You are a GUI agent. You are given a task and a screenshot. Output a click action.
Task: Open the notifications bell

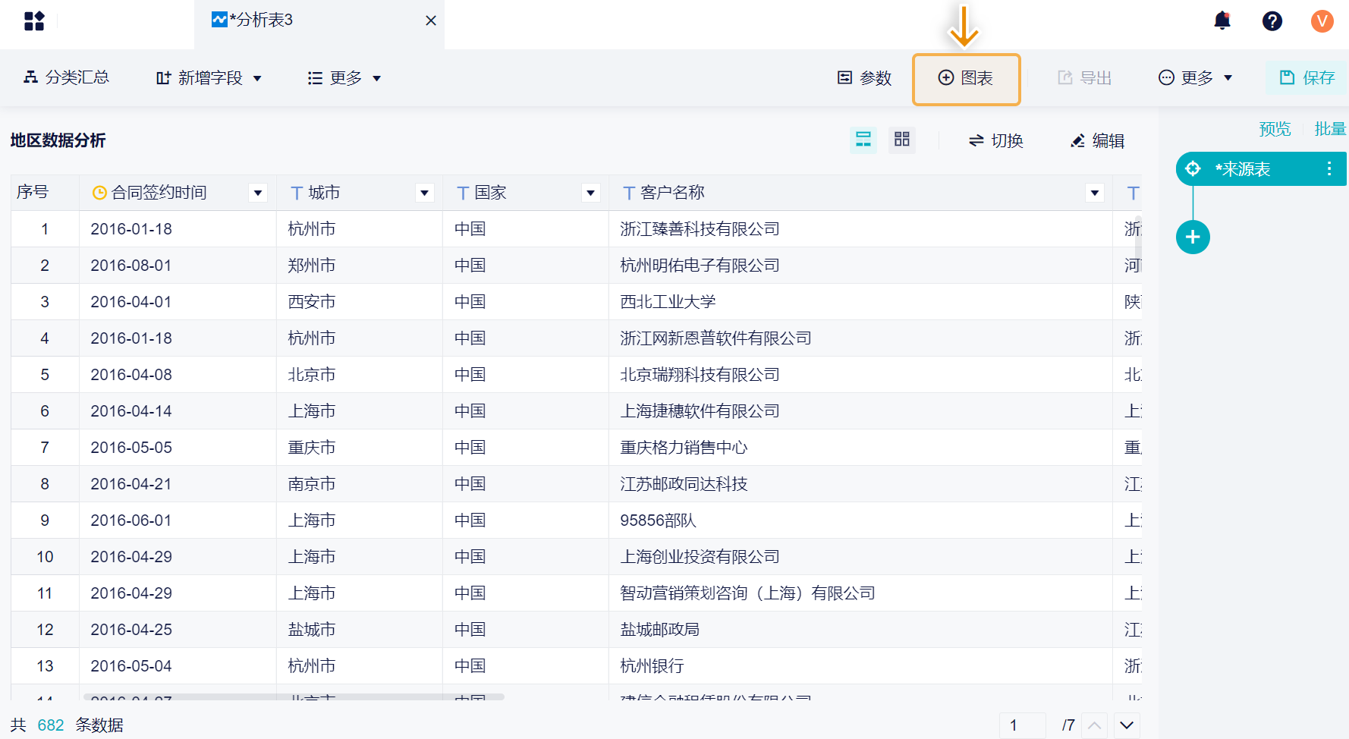coord(1222,20)
